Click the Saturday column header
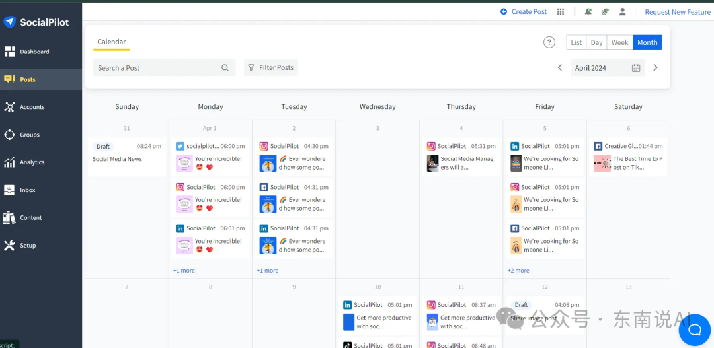 tap(628, 107)
